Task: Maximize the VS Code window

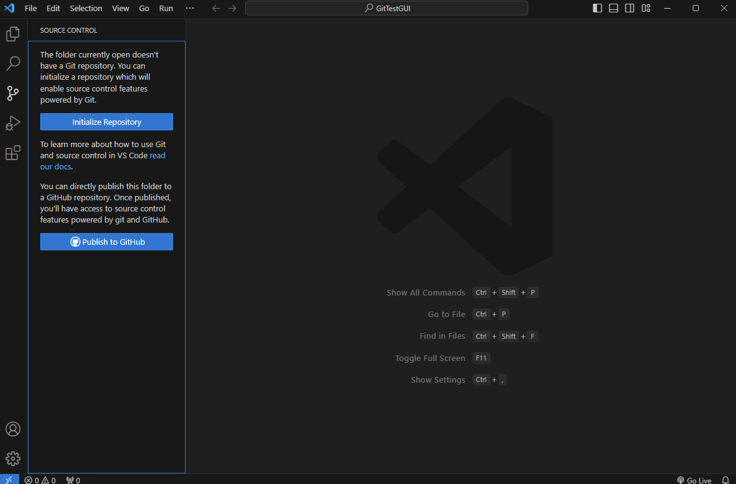Action: point(696,8)
